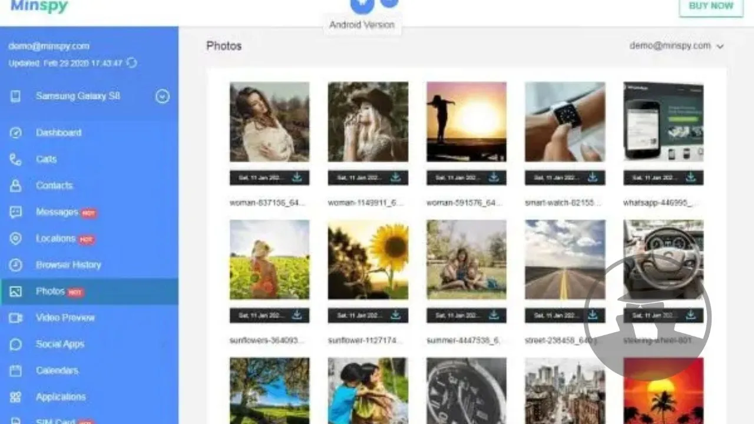This screenshot has height=424, width=754.
Task: Download the woman-837156 photo
Action: click(297, 177)
